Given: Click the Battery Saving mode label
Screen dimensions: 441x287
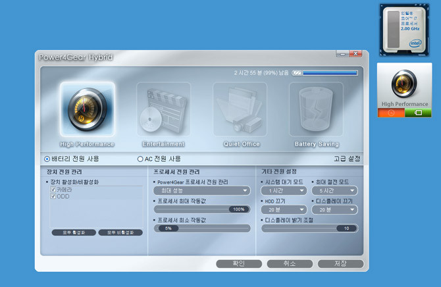Looking at the screenshot, I should point(317,144).
